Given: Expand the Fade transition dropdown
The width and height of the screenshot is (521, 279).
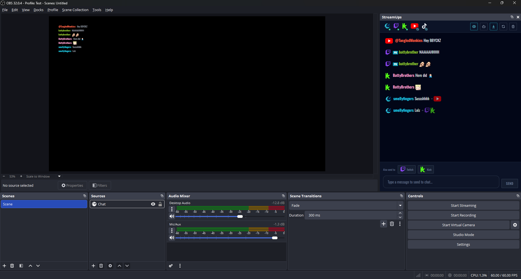Looking at the screenshot, I should 400,205.
